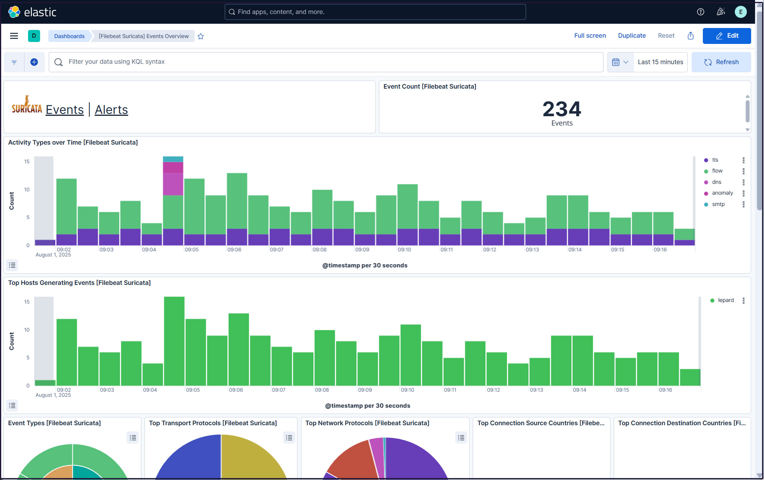Screen dimensions: 764x480
Task: Open the help menu icon
Action: pyautogui.click(x=701, y=12)
